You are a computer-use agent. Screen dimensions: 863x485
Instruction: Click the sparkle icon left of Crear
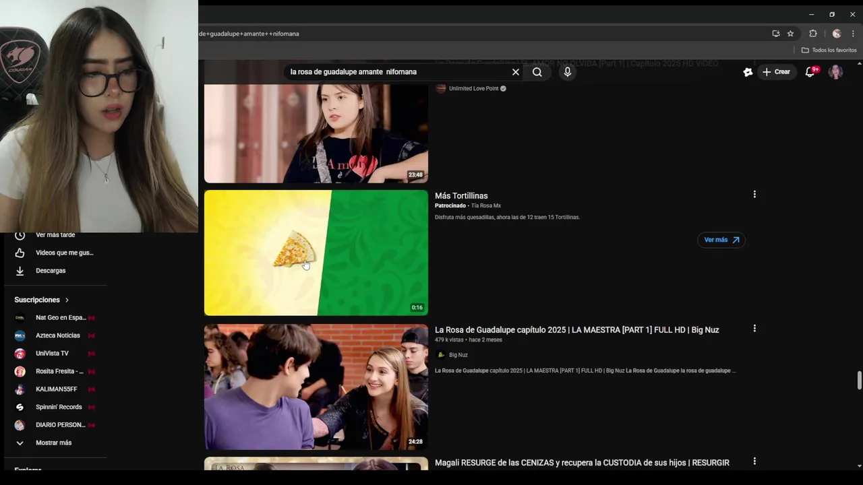(748, 72)
